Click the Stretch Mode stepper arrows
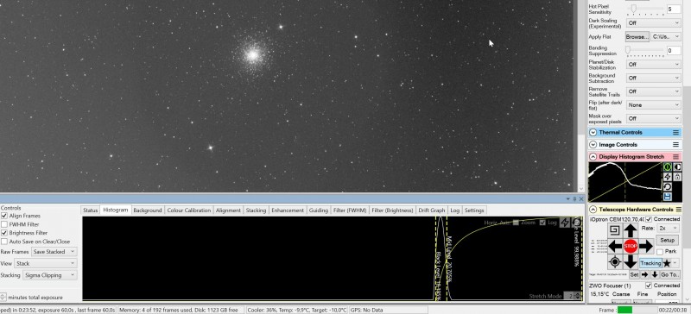 (x=578, y=296)
